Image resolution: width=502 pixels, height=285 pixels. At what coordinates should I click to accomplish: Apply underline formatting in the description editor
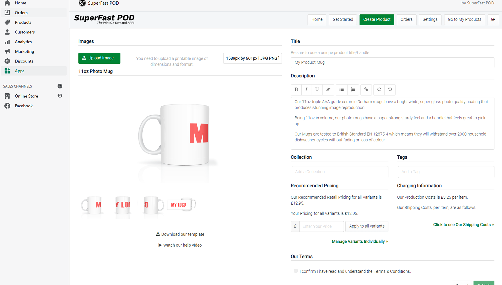[x=317, y=89]
